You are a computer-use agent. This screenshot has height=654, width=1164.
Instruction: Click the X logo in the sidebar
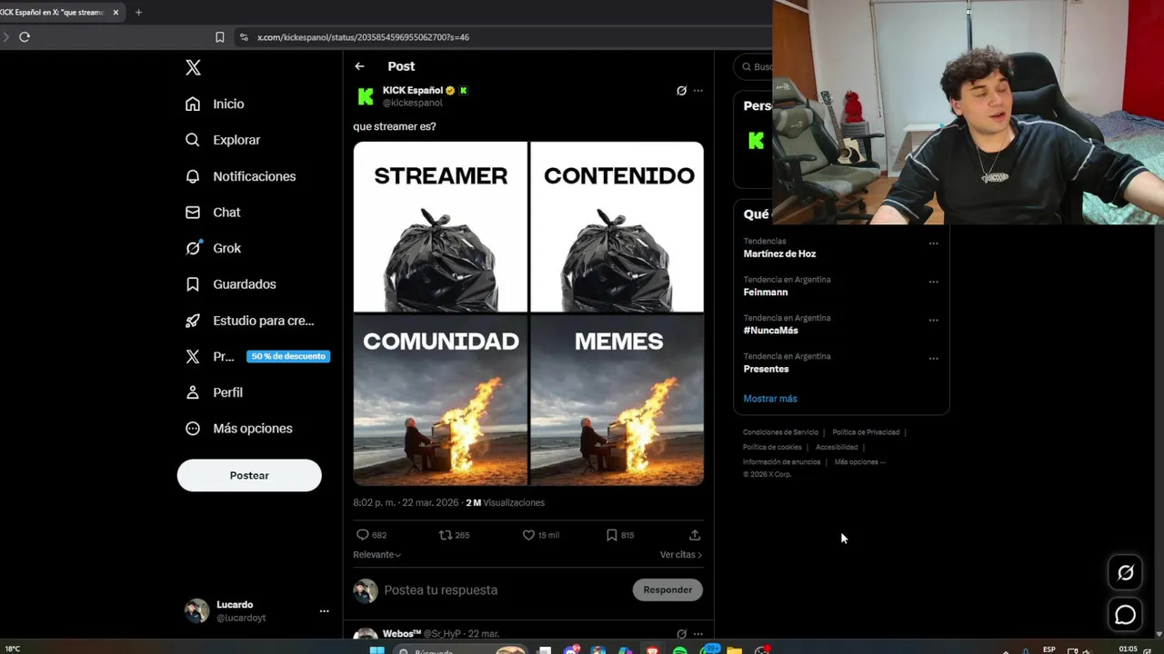[193, 67]
